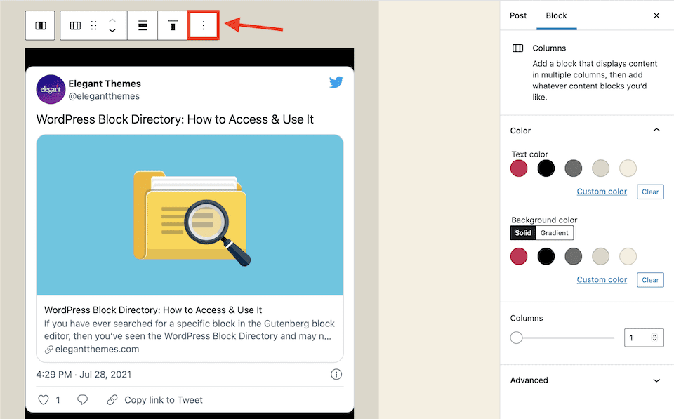The image size is (674, 419).
Task: Select the Columns block parent icon
Action: [x=40, y=25]
